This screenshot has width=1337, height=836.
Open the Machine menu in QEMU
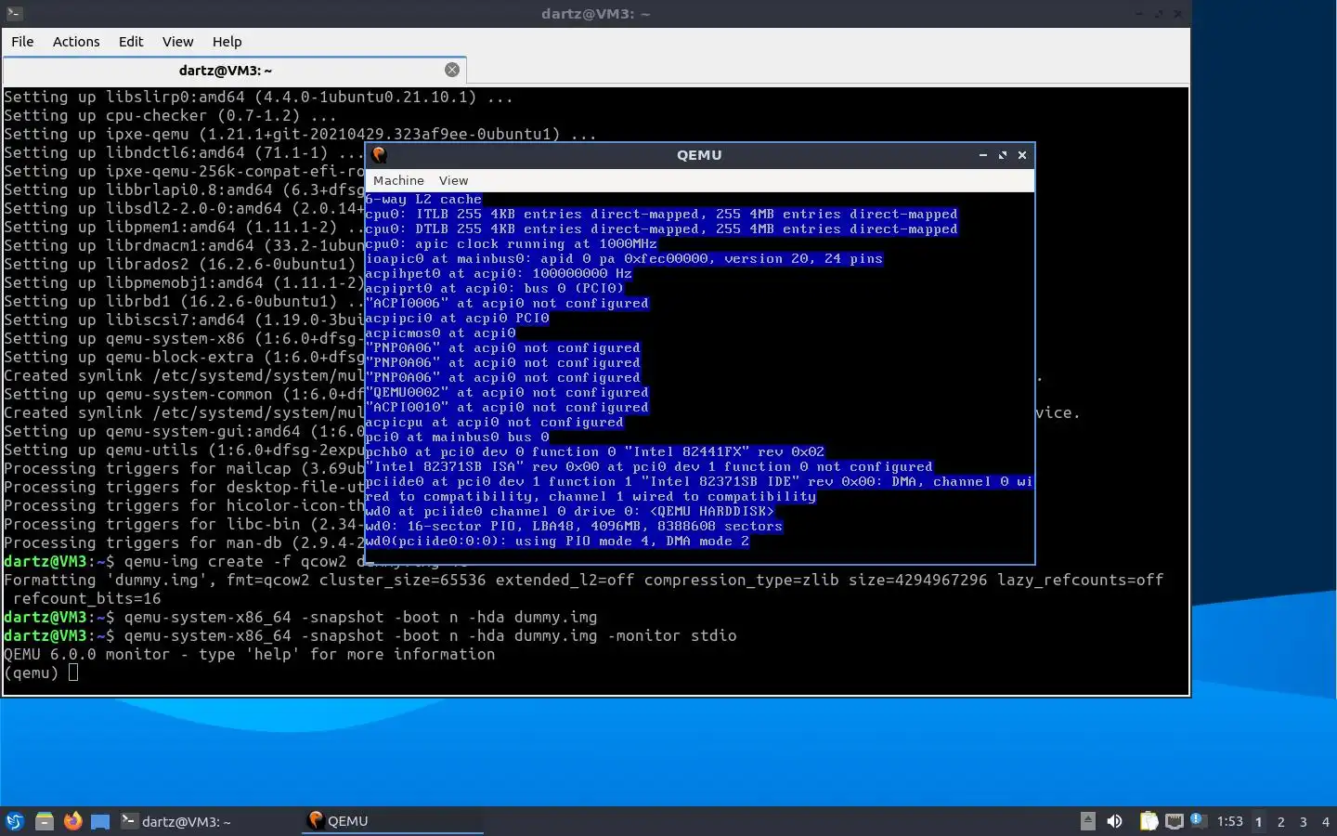point(398,180)
